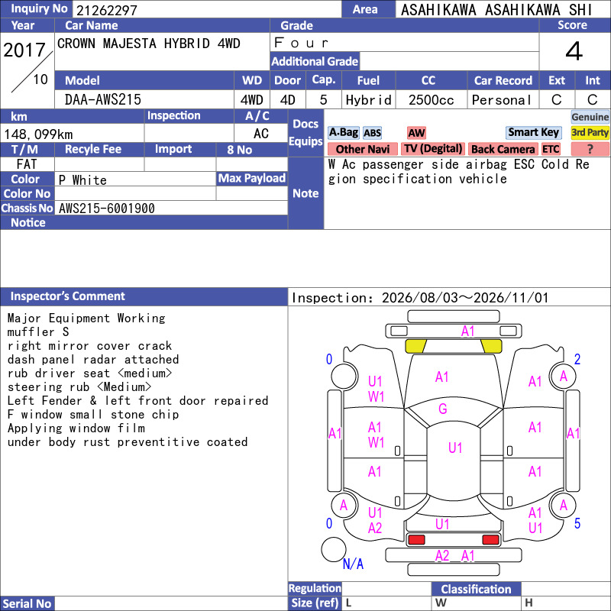Click the left yellow headlight on diagram
The width and height of the screenshot is (611, 611).
tap(415, 346)
